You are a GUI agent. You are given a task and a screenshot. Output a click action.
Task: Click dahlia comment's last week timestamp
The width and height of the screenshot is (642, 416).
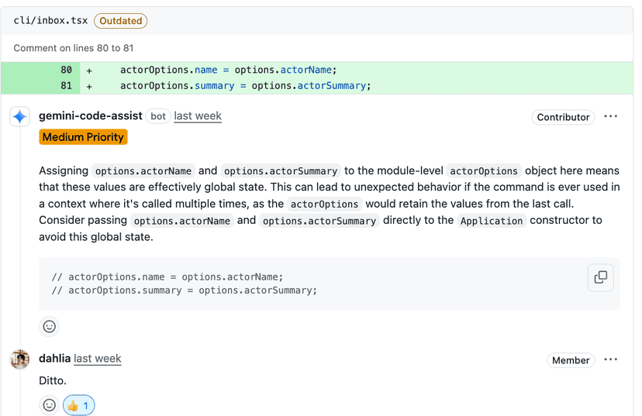tap(98, 359)
